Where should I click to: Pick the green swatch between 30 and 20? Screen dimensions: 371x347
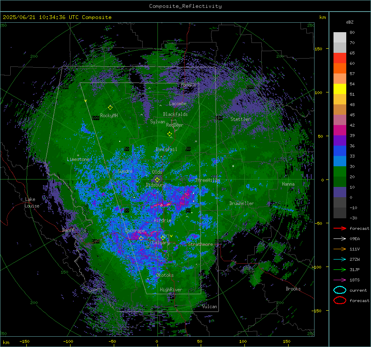[340, 172]
